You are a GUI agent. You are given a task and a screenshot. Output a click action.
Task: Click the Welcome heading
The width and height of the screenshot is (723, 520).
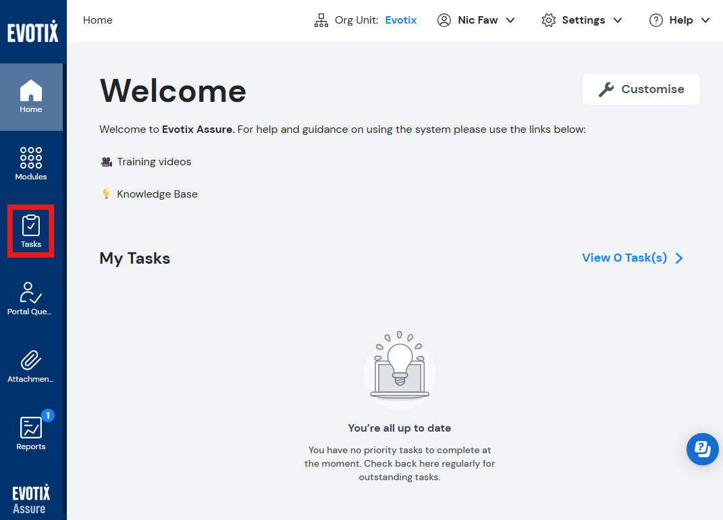(173, 91)
